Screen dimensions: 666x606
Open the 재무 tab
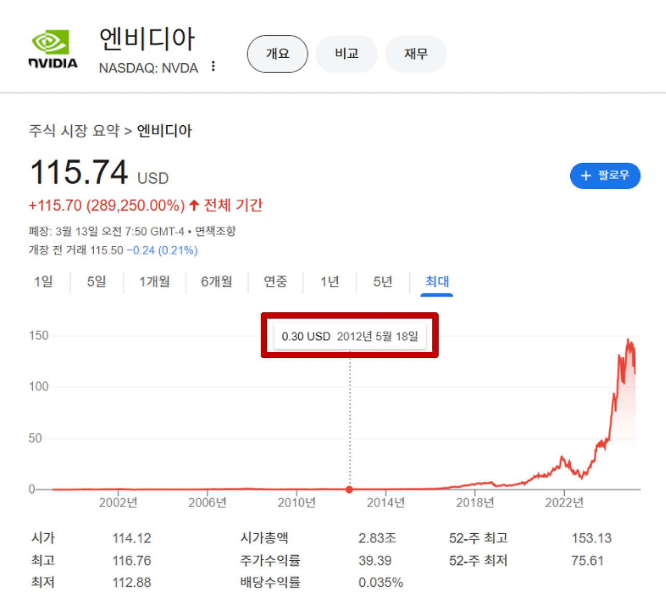click(416, 54)
